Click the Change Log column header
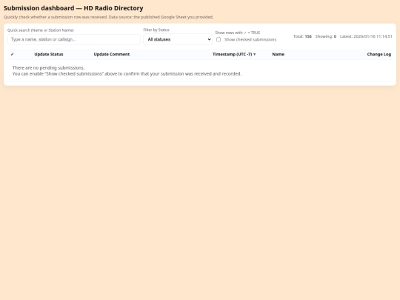Viewport: 400px width, 300px height. click(379, 54)
